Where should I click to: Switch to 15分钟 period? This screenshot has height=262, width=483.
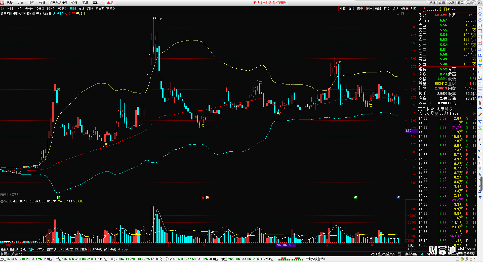coord(40,9)
